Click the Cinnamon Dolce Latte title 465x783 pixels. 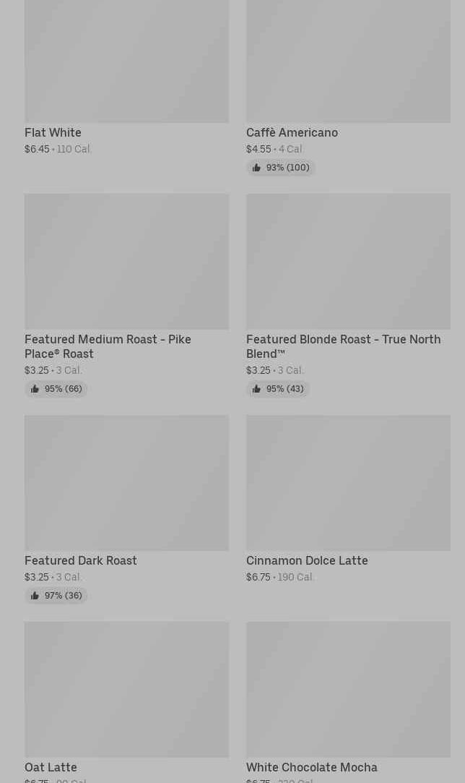(307, 561)
